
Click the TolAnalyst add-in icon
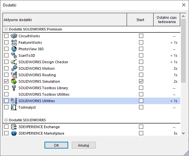tap(14, 107)
